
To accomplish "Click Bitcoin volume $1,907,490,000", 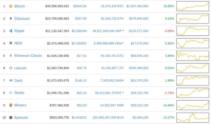I will [x=137, y=6].
